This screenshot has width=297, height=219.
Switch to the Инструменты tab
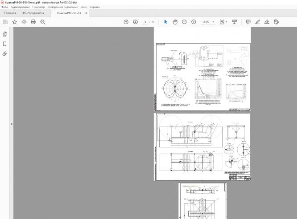click(x=33, y=13)
